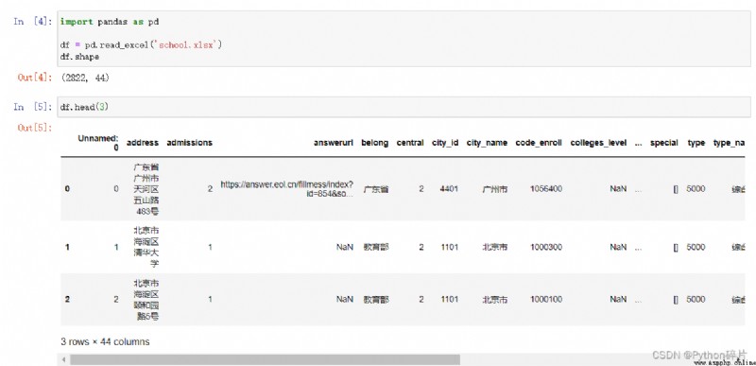Click the colleges_level column header

point(598,143)
